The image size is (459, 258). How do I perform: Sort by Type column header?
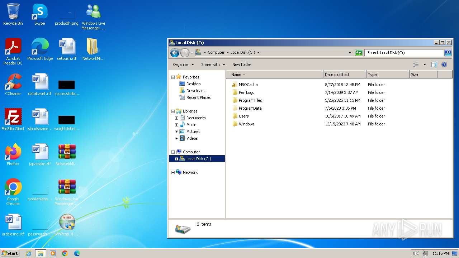tap(388, 75)
